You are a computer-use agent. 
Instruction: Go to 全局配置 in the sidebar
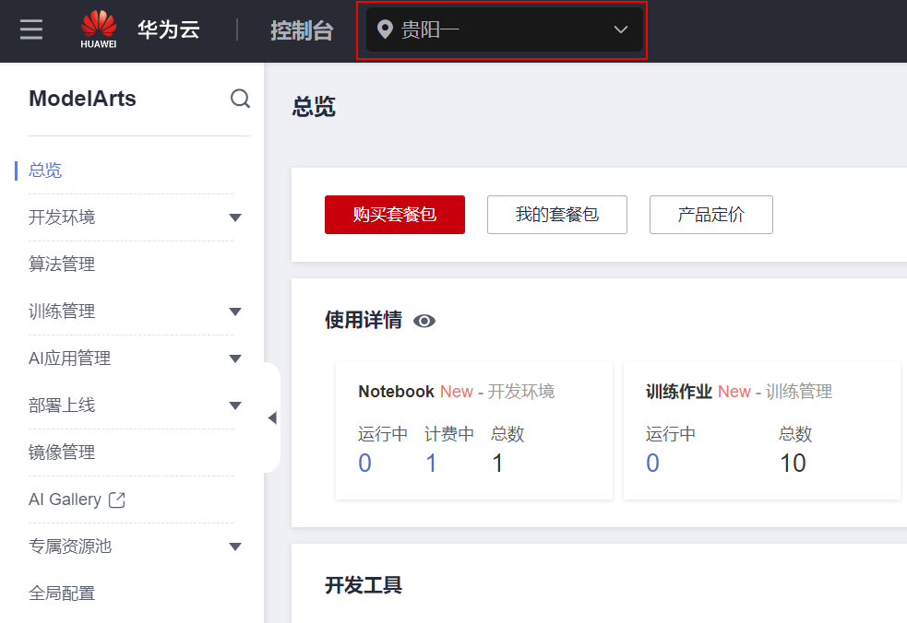(62, 594)
